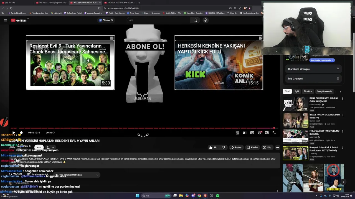
Task: Switch to Michelin Yıldızlı Sokak Lezzetleri tab
Action: click(120, 3)
